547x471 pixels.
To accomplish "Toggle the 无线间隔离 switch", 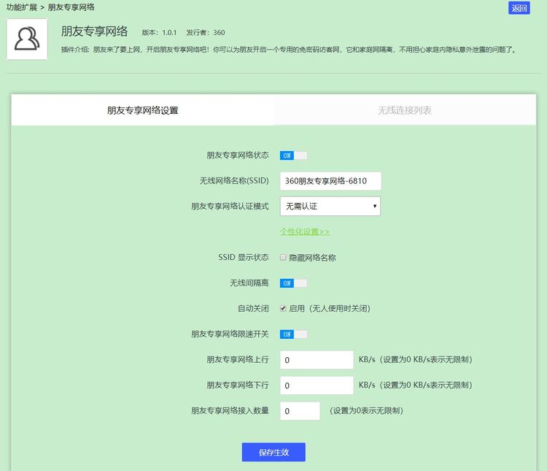I will tap(293, 283).
